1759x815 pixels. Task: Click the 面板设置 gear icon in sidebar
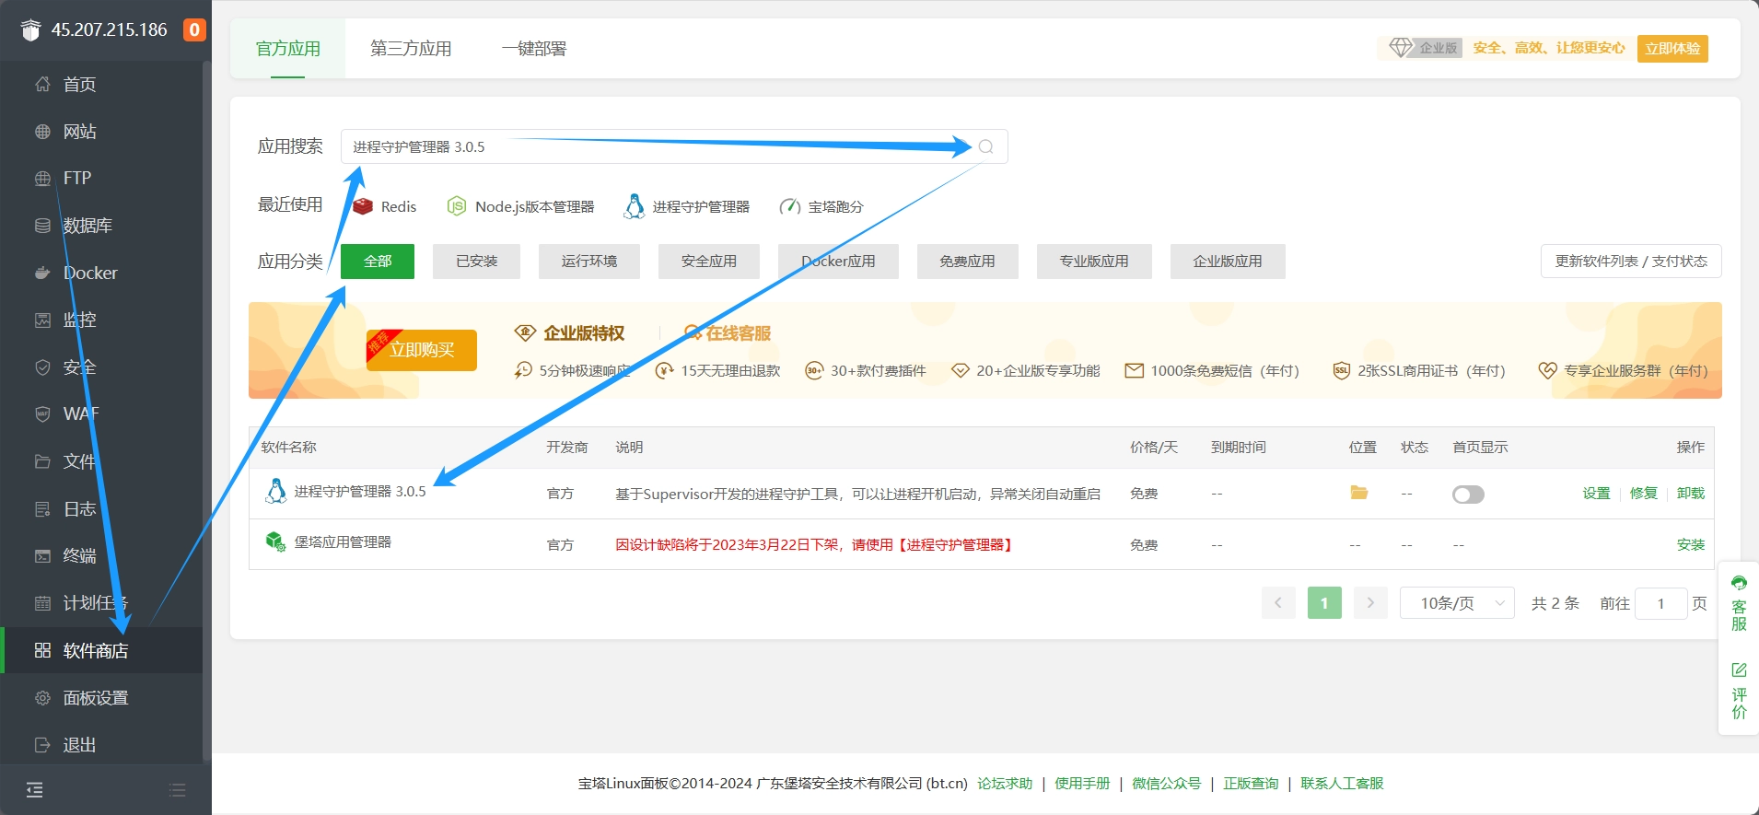(42, 698)
